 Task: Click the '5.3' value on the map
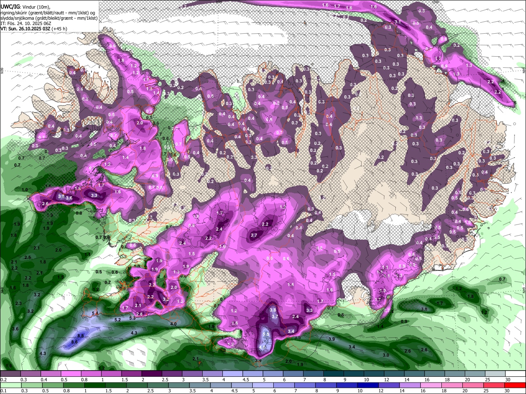point(132,318)
